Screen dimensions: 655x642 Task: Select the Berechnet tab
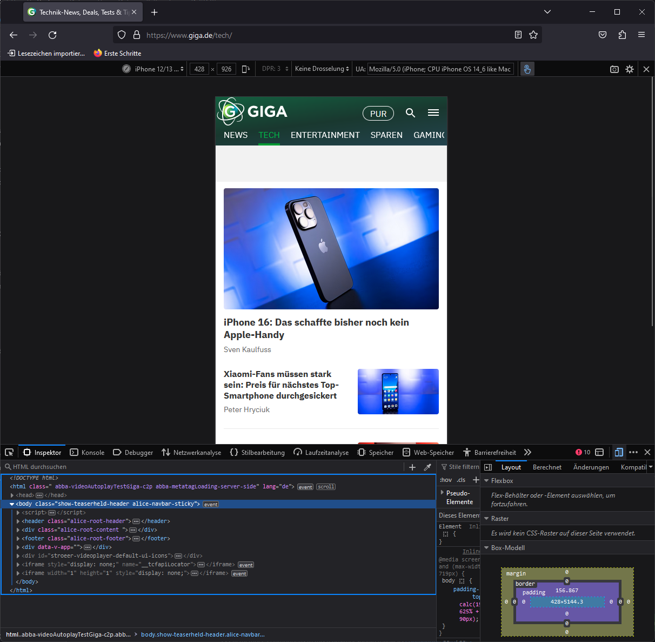547,467
